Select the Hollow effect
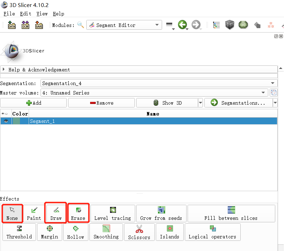The height and width of the screenshot is (251, 284). click(76, 232)
